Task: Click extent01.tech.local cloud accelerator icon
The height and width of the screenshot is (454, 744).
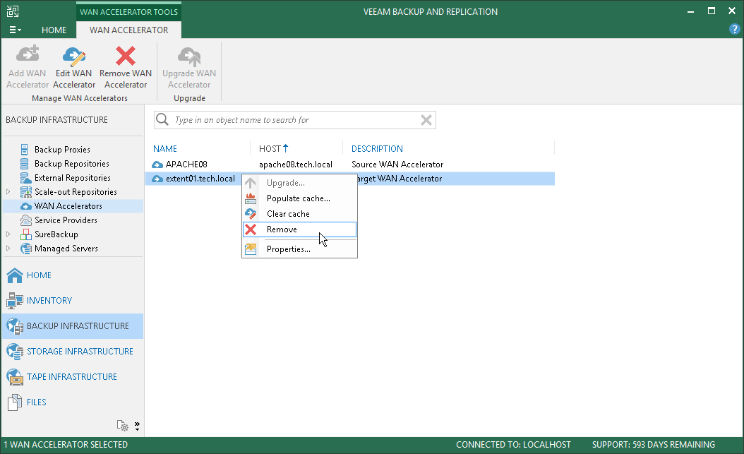Action: [x=157, y=179]
